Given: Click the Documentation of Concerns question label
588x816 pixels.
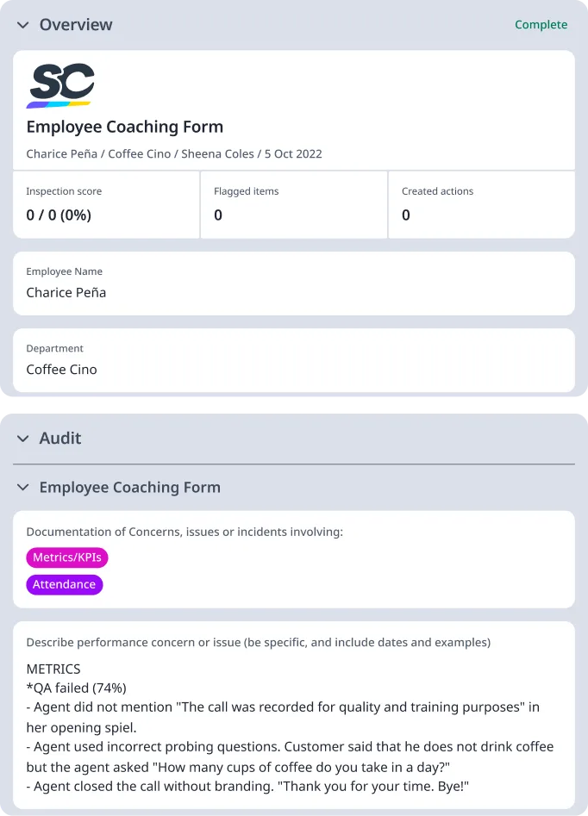Looking at the screenshot, I should coord(185,533).
